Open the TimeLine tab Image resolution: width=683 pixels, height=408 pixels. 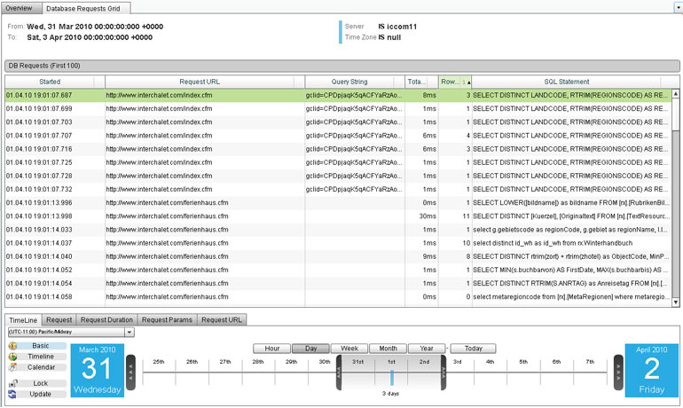click(23, 320)
